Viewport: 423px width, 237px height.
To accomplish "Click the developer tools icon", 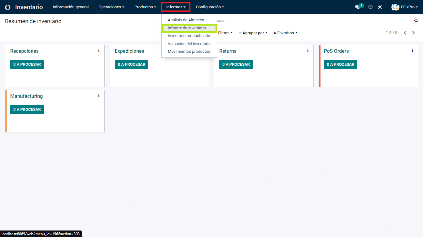I will (x=380, y=7).
